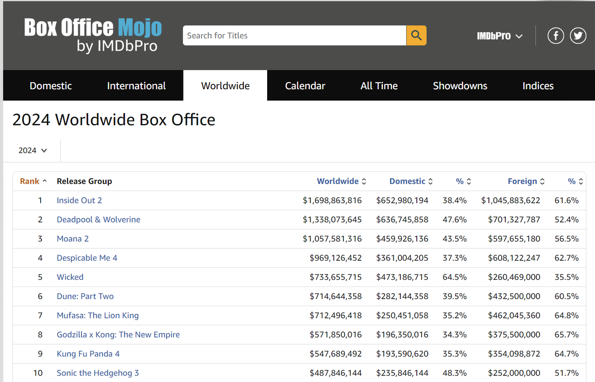Select domestic gross $193,590,620
The image size is (595, 382).
pos(402,354)
